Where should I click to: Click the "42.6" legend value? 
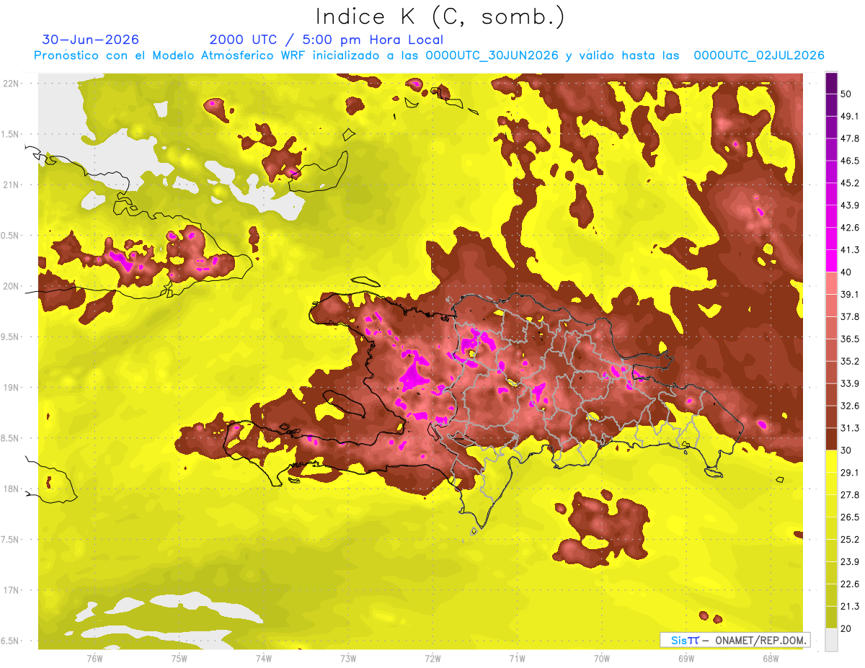[851, 228]
